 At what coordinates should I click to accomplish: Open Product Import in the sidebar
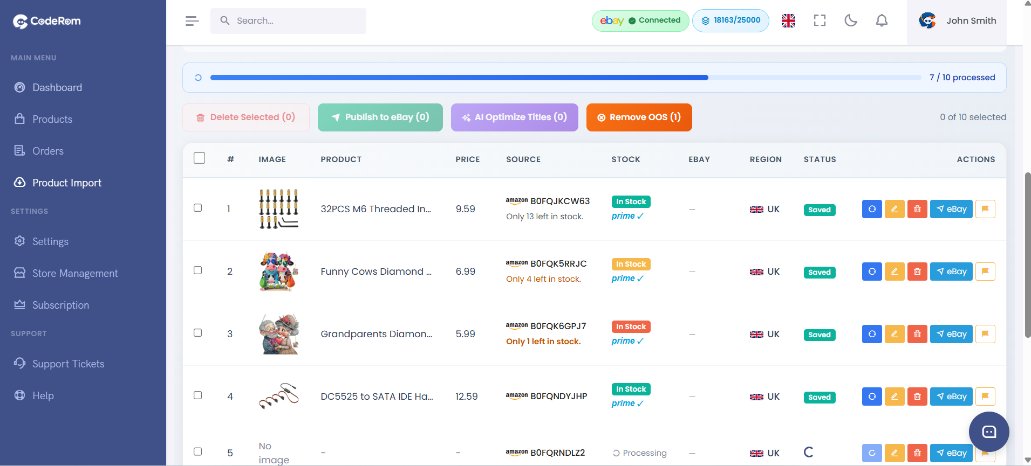[66, 183]
